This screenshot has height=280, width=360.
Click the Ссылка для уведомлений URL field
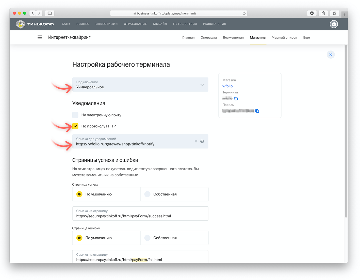(x=140, y=141)
